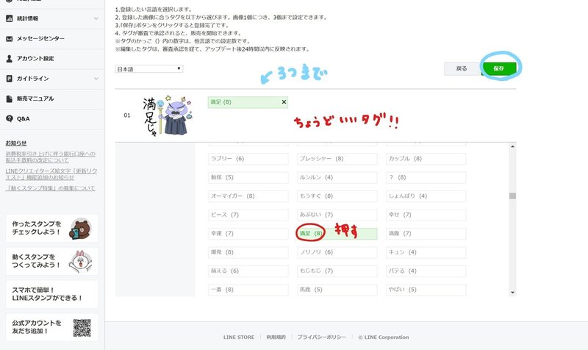Select the オーマイガー (8) tag
Screen dimensions: 588x350
248,196
